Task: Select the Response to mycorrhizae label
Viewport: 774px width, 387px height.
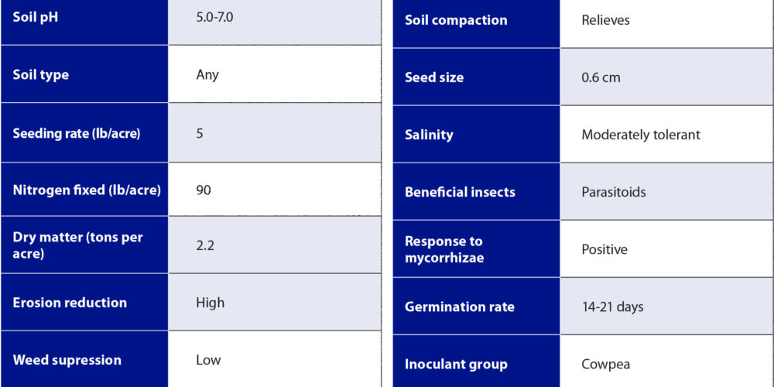Action: point(444,249)
